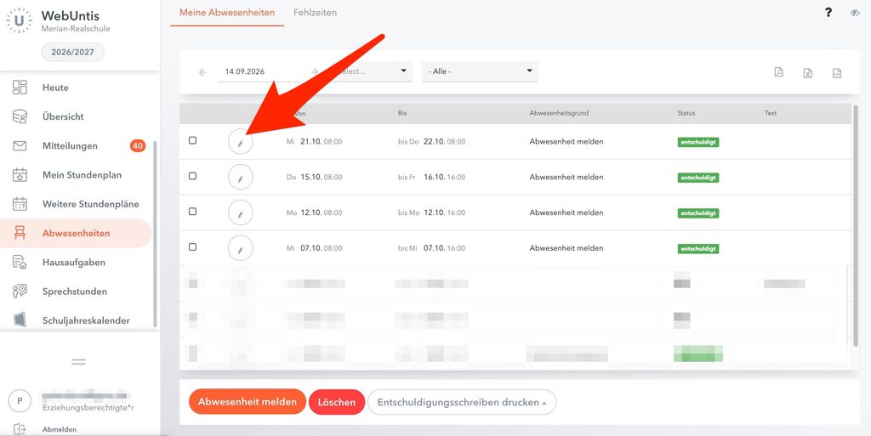871x436 pixels.
Task: Export the list as PDF
Action: coord(779,72)
